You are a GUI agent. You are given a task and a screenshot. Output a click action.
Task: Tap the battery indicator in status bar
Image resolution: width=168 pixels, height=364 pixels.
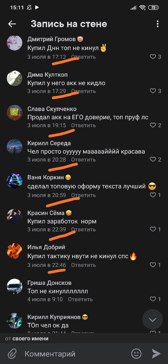click(153, 8)
